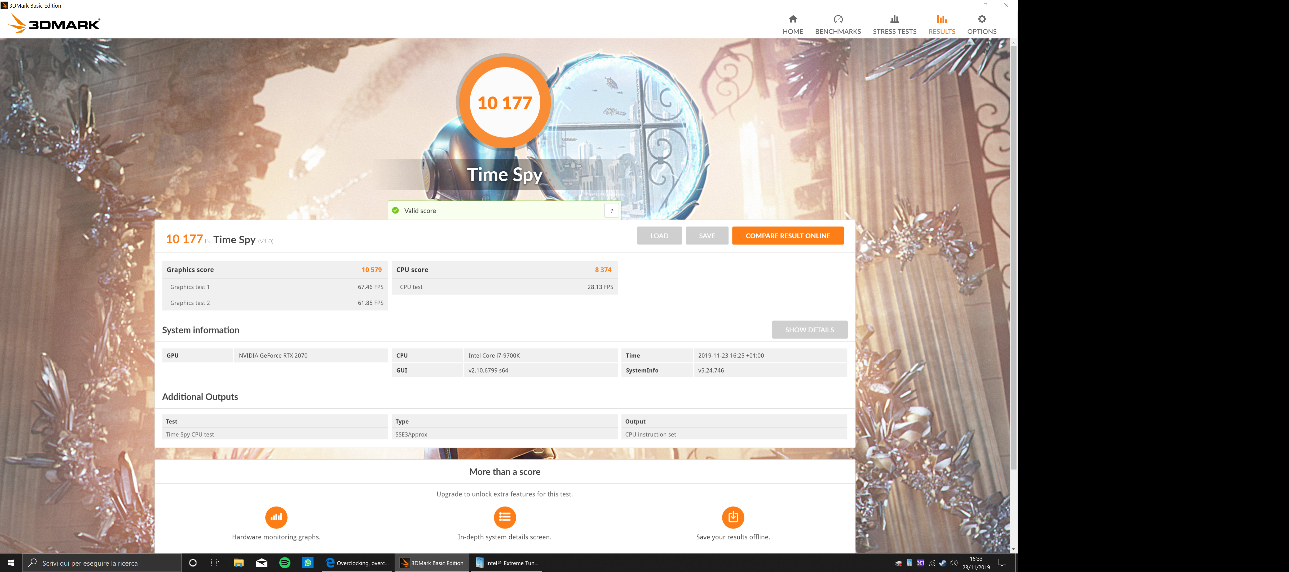Screen dimensions: 1289x572
Task: Click SHOW DETAILS in System information
Action: pos(809,329)
